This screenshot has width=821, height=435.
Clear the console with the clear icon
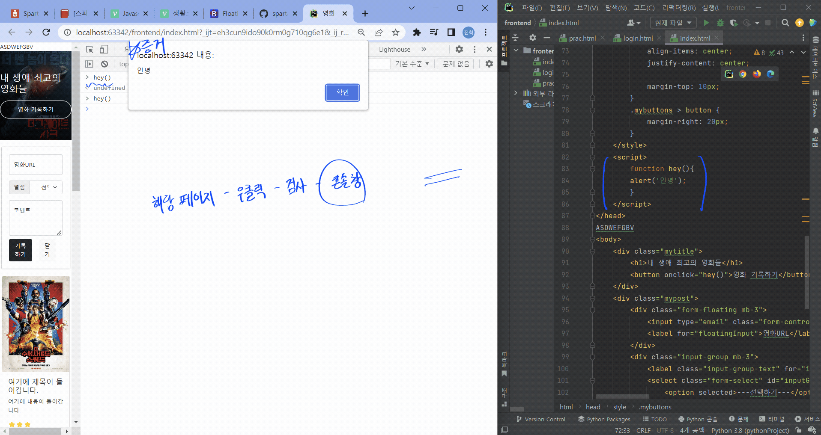104,64
